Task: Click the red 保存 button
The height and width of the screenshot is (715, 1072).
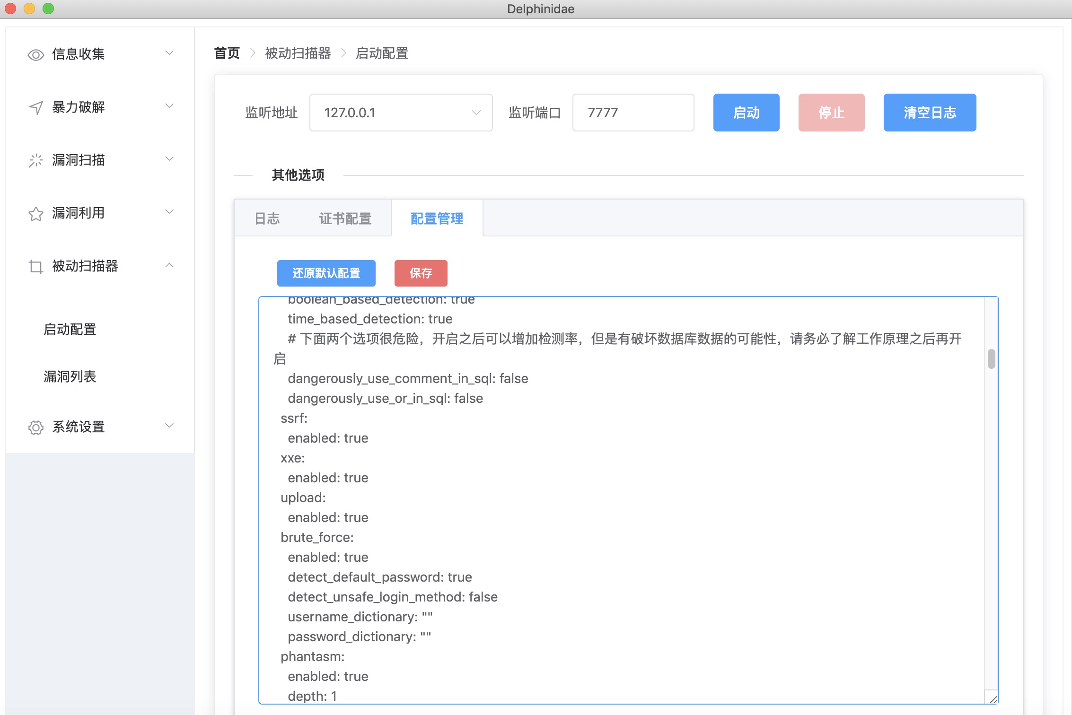Action: (x=421, y=273)
